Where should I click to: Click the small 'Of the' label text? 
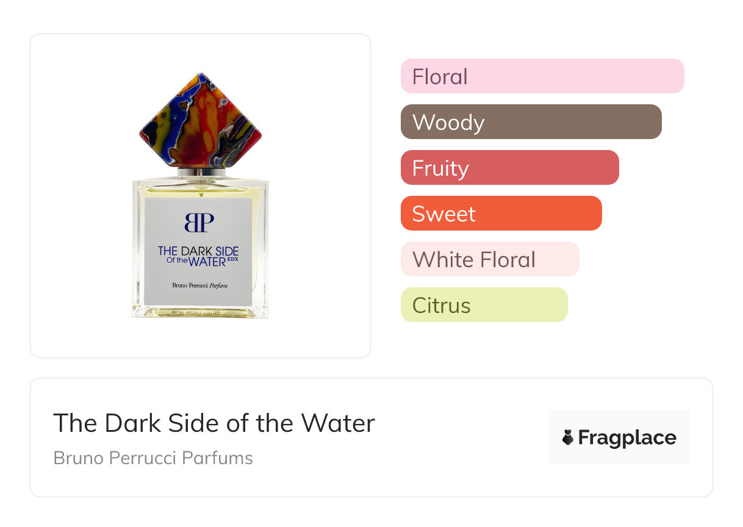coord(177,261)
